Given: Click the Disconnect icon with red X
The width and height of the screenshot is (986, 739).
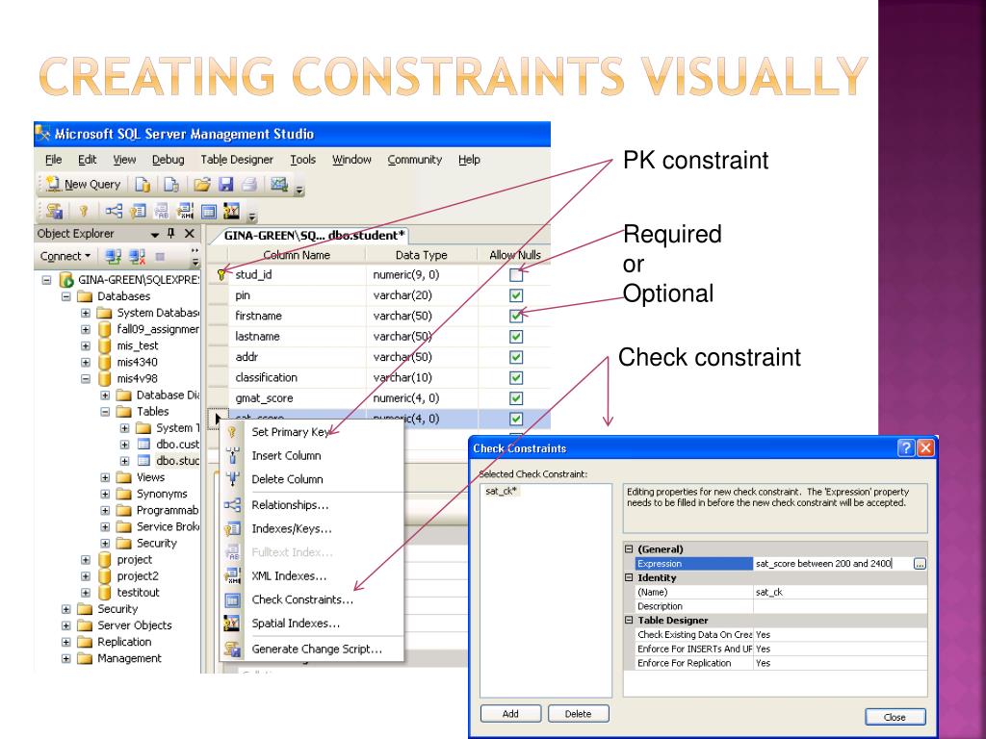Looking at the screenshot, I should (x=137, y=256).
